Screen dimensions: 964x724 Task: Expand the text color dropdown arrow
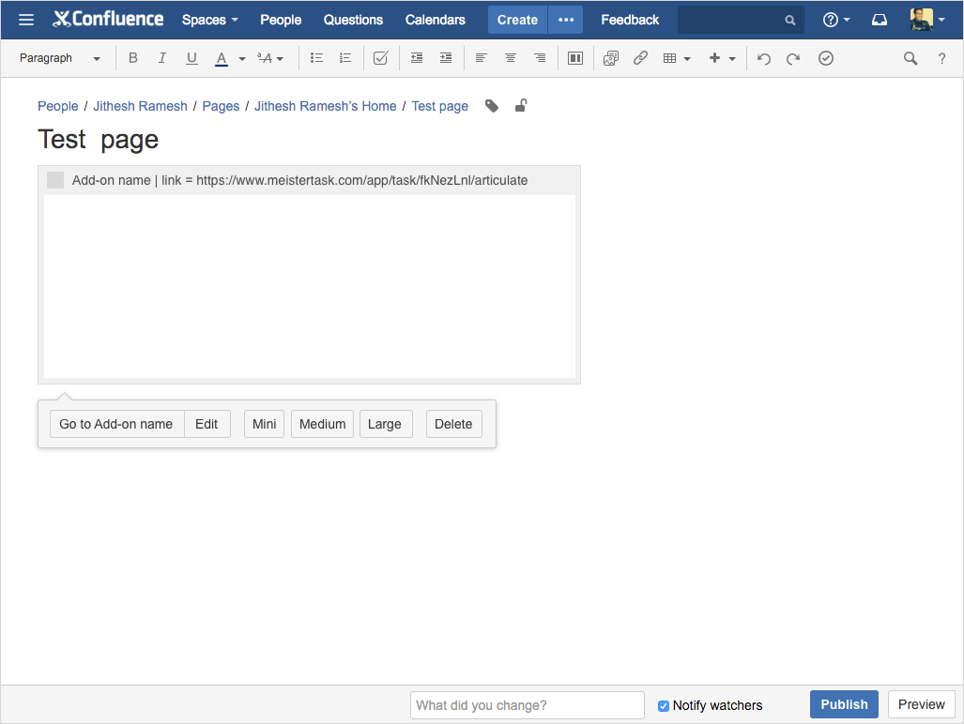[x=242, y=58]
